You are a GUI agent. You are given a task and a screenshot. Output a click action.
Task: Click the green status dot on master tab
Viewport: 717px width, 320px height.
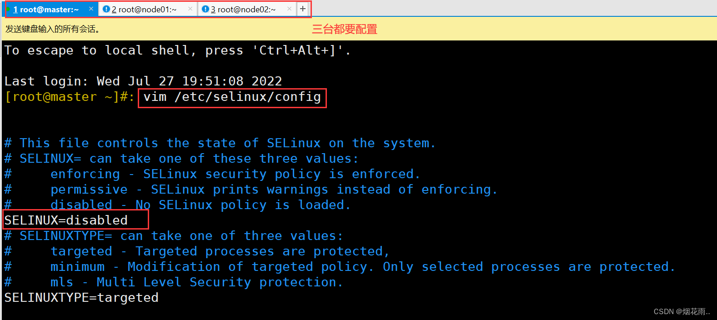8,9
